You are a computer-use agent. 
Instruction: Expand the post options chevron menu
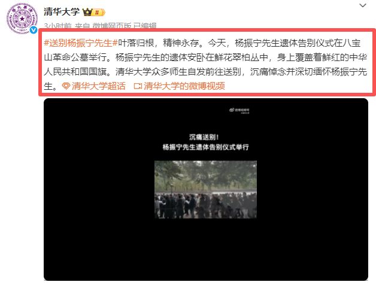[x=363, y=5]
